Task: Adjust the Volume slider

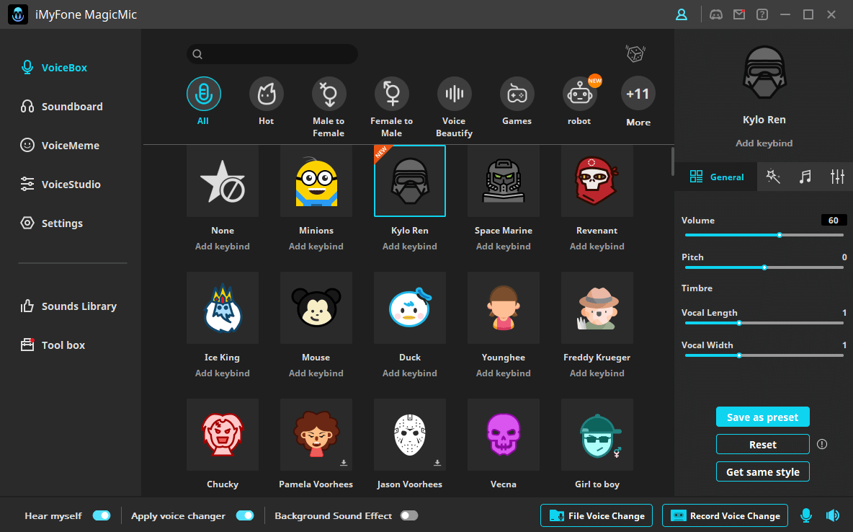Action: (764, 235)
